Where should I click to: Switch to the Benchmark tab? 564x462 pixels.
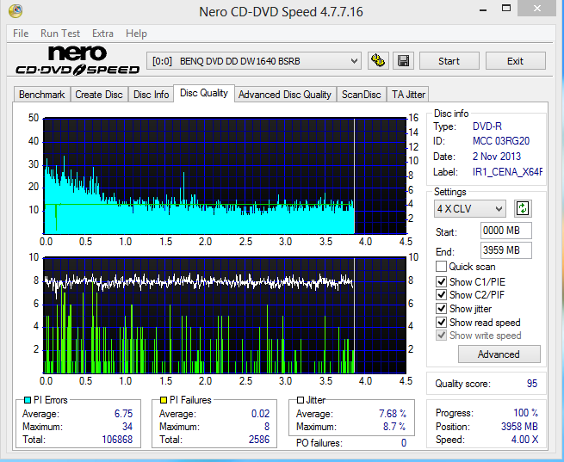pyautogui.click(x=41, y=95)
